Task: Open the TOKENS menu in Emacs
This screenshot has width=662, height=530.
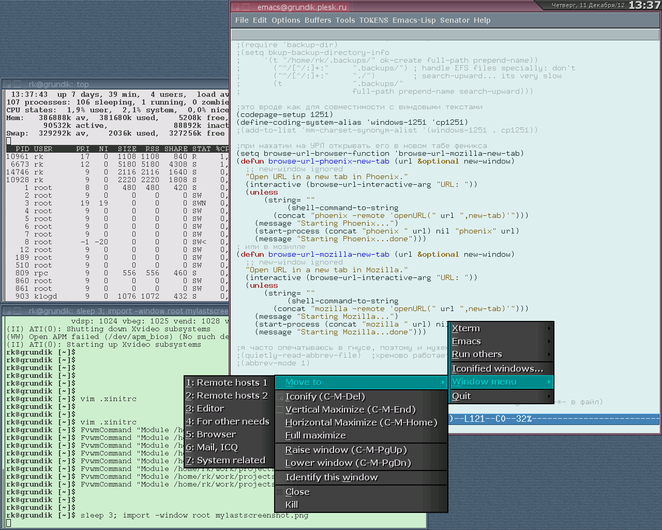Action: (x=373, y=20)
